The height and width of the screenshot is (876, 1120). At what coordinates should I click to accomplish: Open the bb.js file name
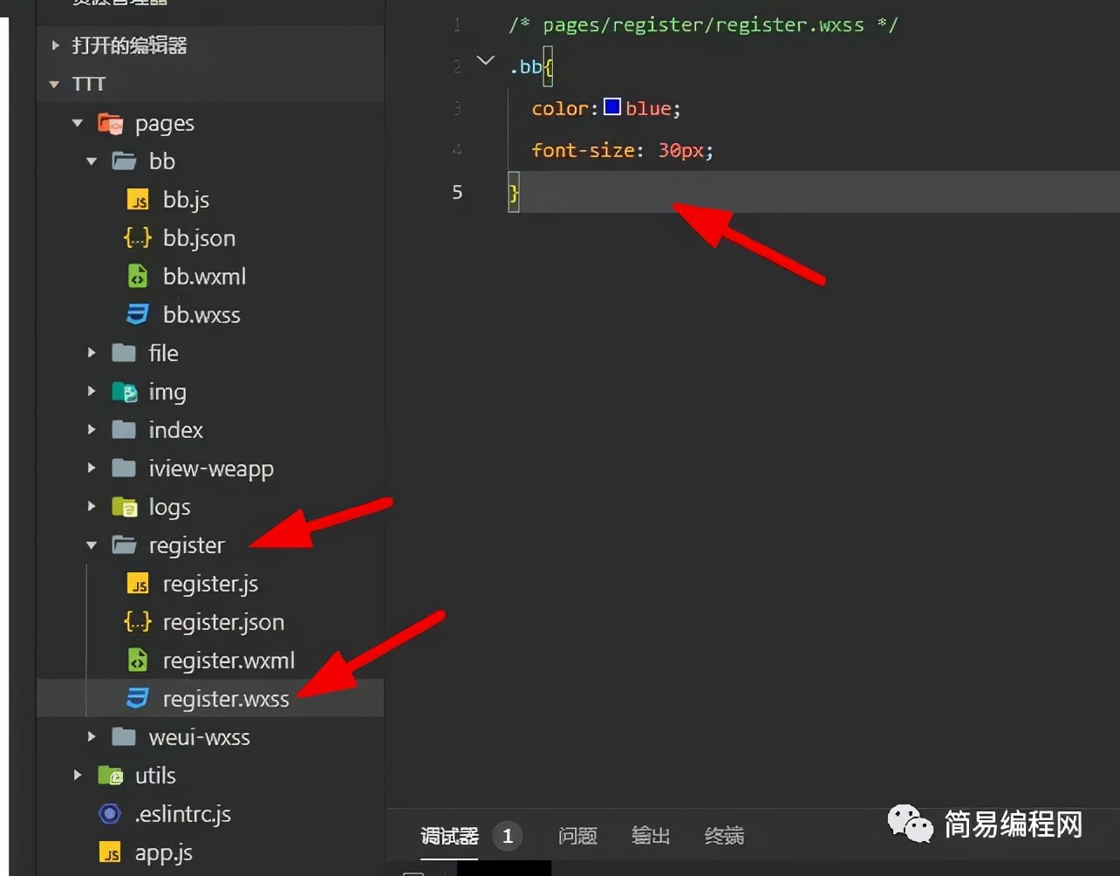186,200
